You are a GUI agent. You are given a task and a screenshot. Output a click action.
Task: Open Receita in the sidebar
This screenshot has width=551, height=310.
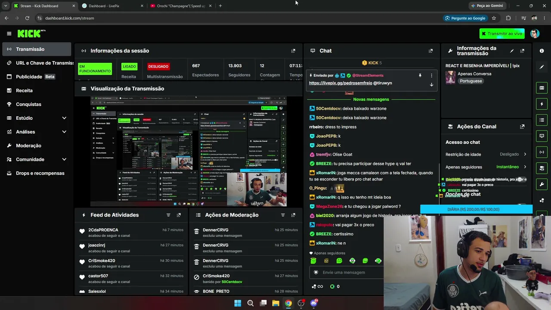[x=36, y=90]
